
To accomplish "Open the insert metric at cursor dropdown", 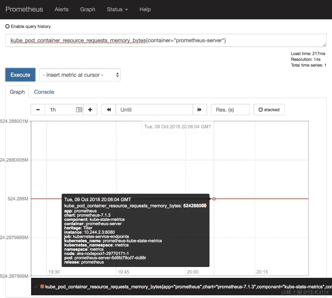I will (x=80, y=75).
